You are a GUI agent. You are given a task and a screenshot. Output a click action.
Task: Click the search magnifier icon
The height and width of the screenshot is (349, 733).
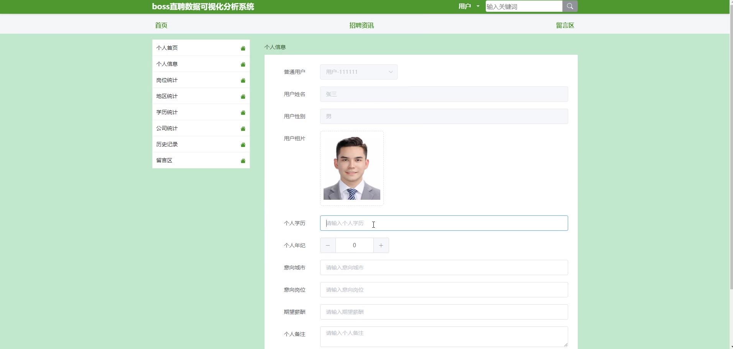[x=570, y=6]
